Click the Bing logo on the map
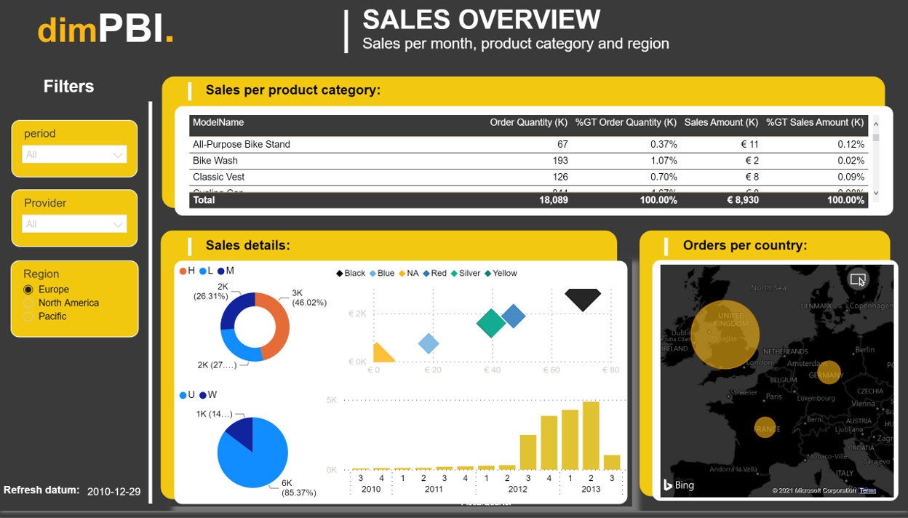The height and width of the screenshot is (518, 908). click(x=678, y=485)
